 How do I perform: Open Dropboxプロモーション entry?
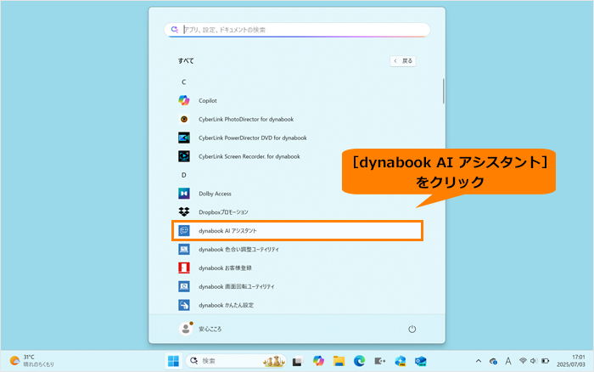point(297,212)
